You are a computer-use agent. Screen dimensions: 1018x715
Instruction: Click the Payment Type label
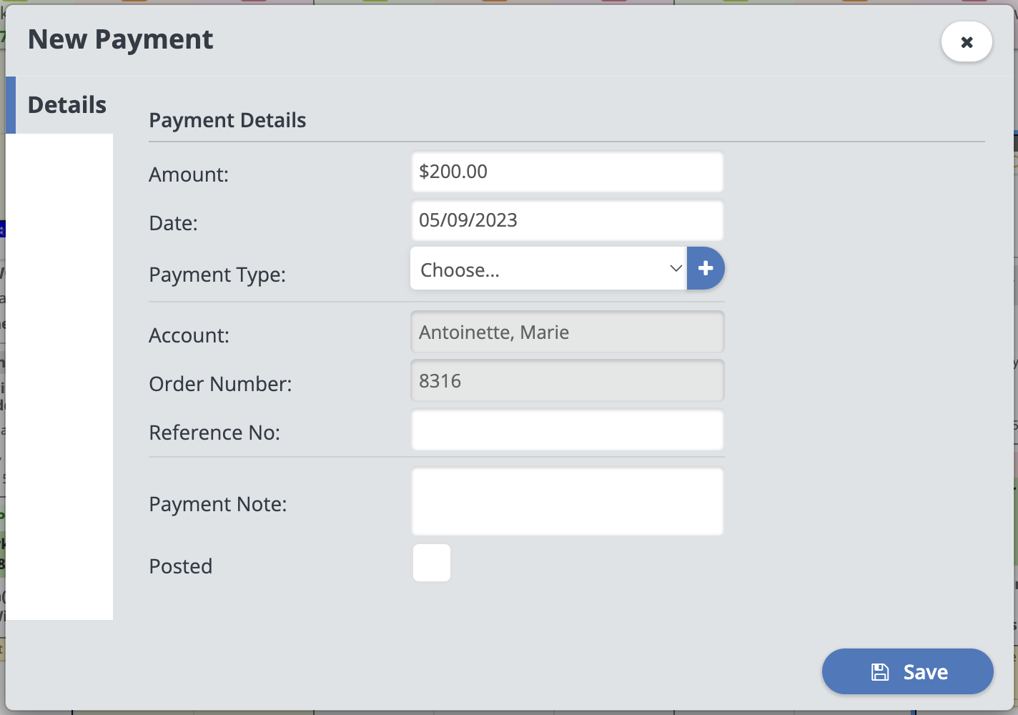[217, 275]
